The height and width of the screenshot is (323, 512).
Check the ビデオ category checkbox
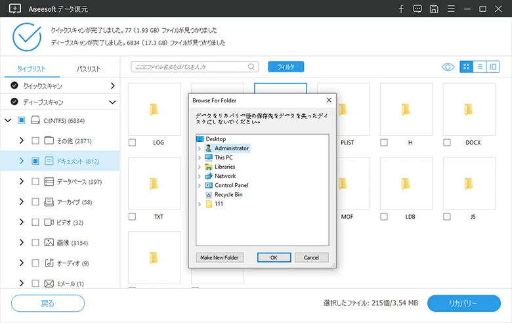click(x=35, y=223)
